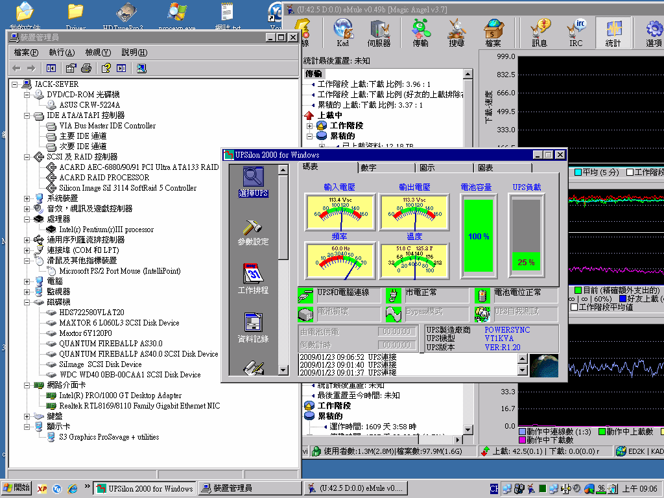Open the 執行(A) menu in Device Manager
Screen dimensions: 664x498
62,53
